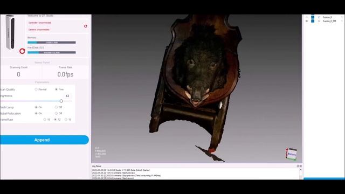
Task: Choose frame rate 15
Action: click(x=66, y=120)
